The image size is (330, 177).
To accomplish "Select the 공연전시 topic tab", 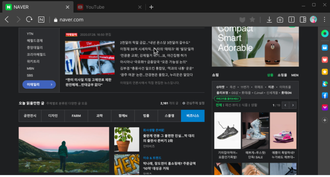I will pos(30,116).
